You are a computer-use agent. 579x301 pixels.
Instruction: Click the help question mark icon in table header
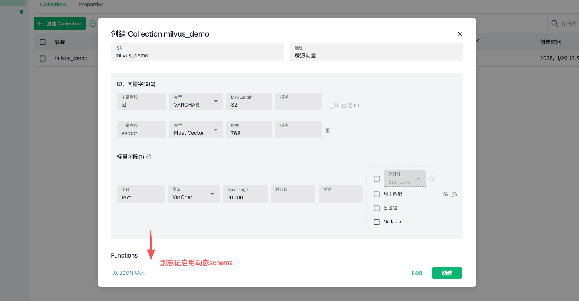(x=477, y=41)
